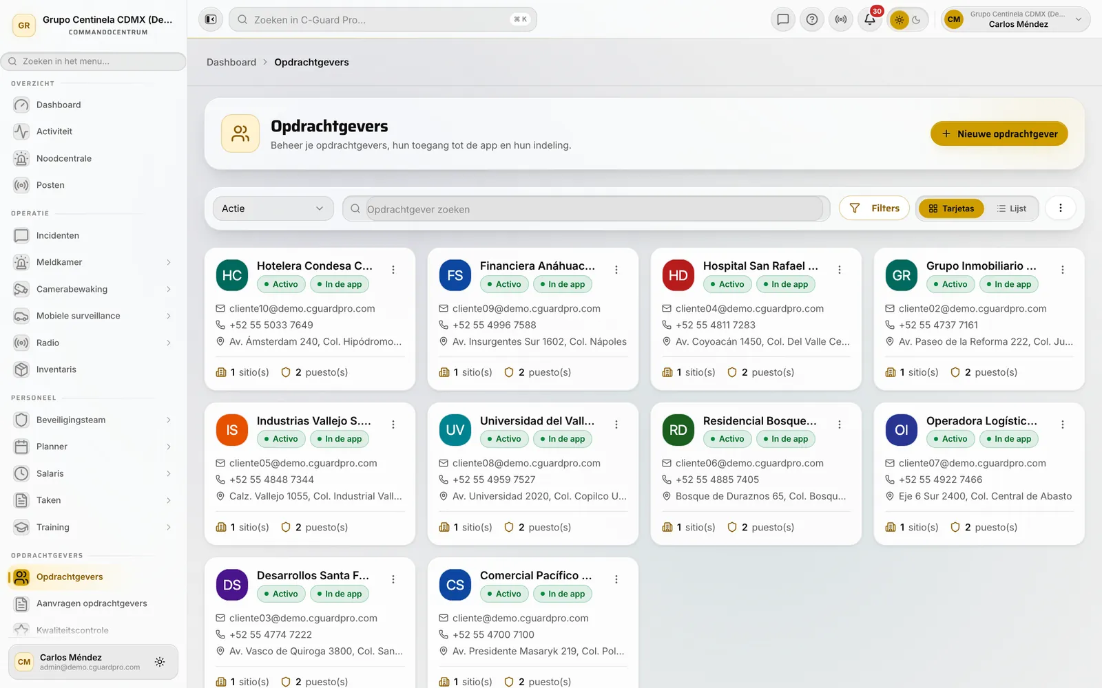1102x688 pixels.
Task: Open notifications bell with 30 badge
Action: click(x=870, y=19)
